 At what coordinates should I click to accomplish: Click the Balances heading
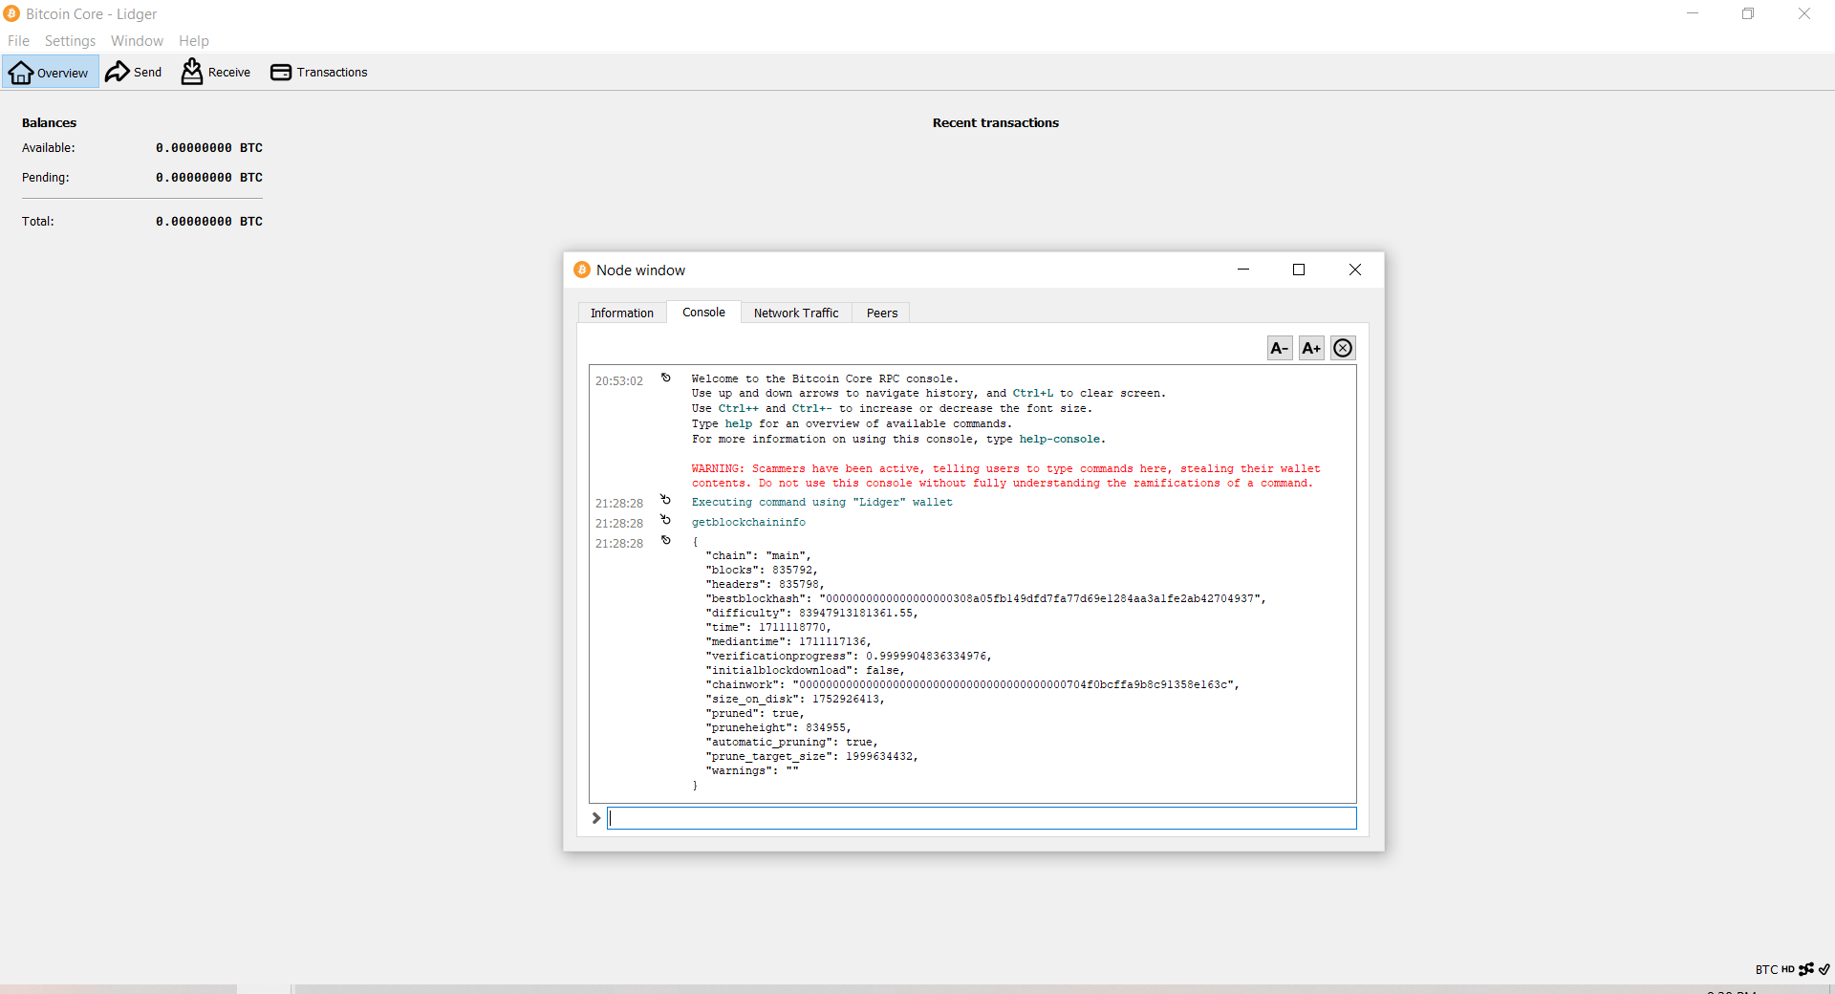coord(50,123)
